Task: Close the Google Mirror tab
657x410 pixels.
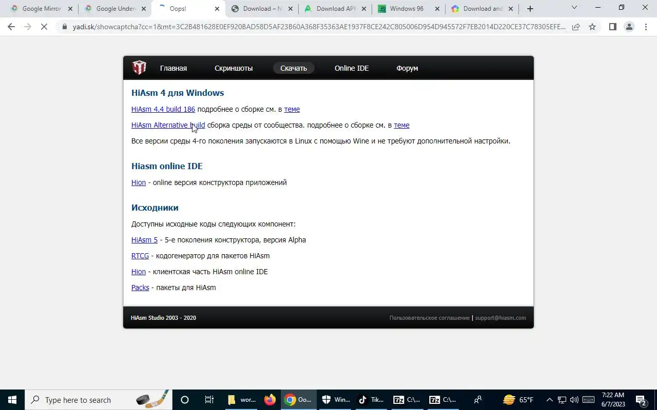Action: (x=70, y=9)
